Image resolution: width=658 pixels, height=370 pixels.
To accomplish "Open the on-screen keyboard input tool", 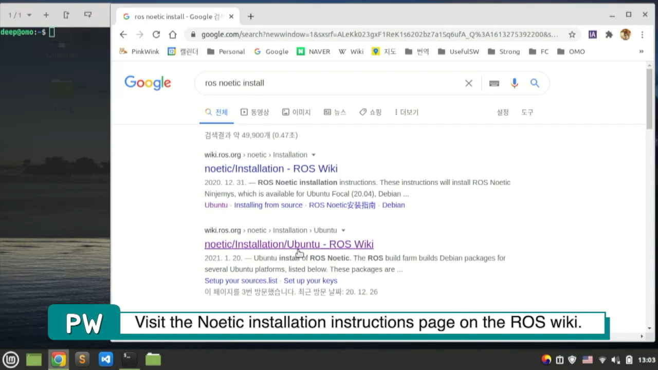I will (x=494, y=83).
